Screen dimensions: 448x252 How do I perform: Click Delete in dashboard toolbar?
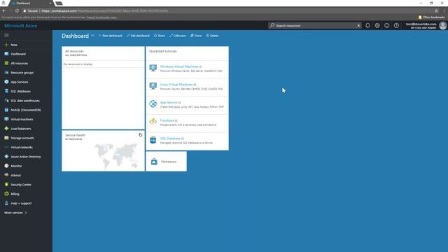pyautogui.click(x=212, y=36)
